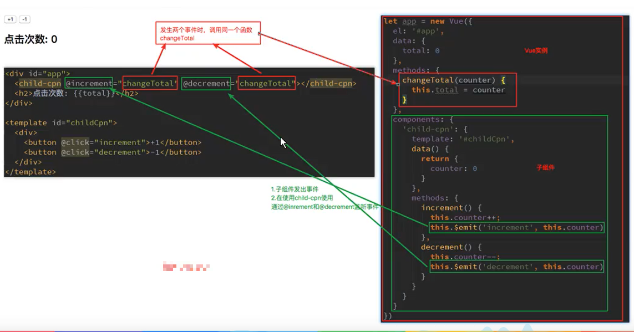Click the 'changeTotal' handler after @decrement
Viewport: 634px width, 332px height.
(267, 83)
